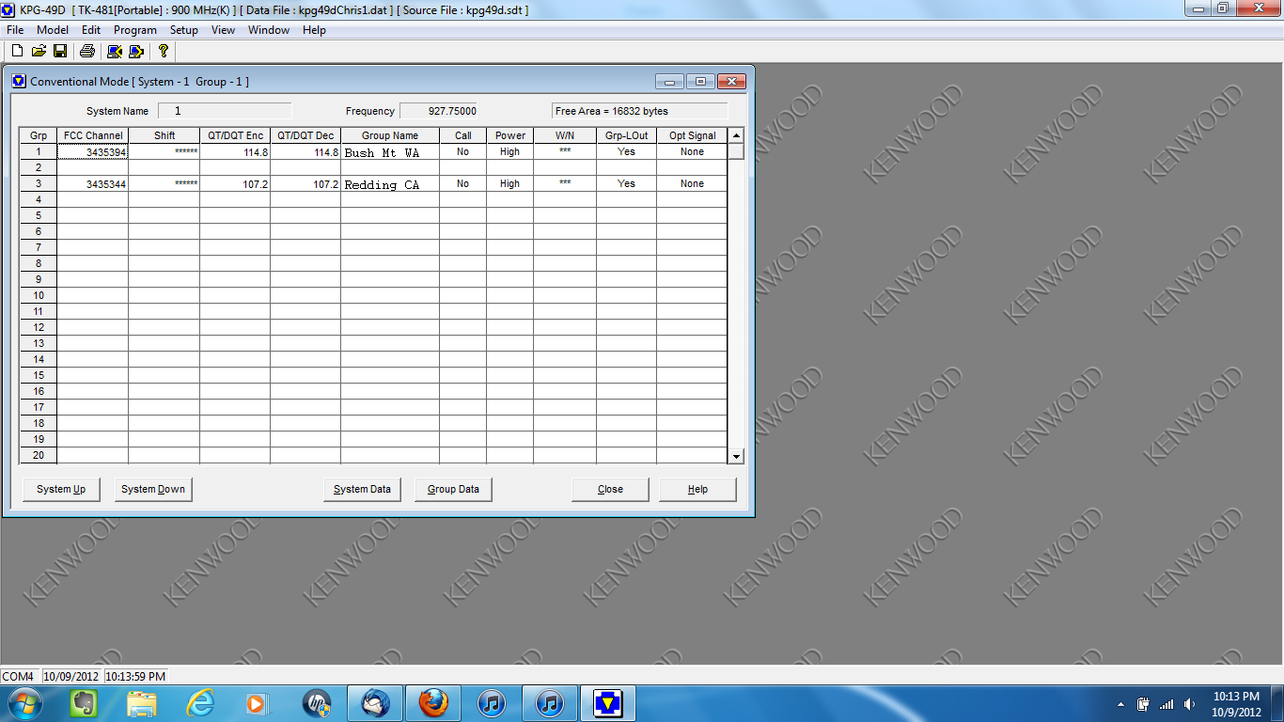Click the System Name field

pyautogui.click(x=225, y=111)
